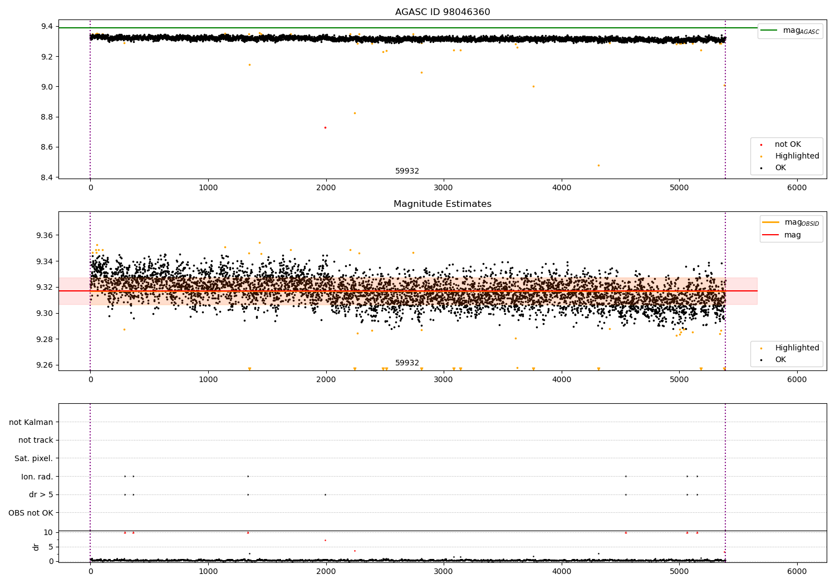The height and width of the screenshot is (584, 835).
Task: Click the orange mag OBSID legend line sample
Action: pyautogui.click(x=771, y=222)
